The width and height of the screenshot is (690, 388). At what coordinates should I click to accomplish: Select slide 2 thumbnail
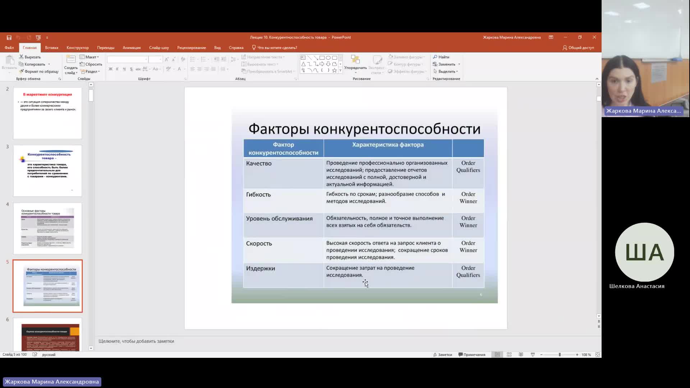coord(47,113)
